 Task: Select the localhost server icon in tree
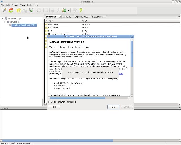[x=10, y=25]
